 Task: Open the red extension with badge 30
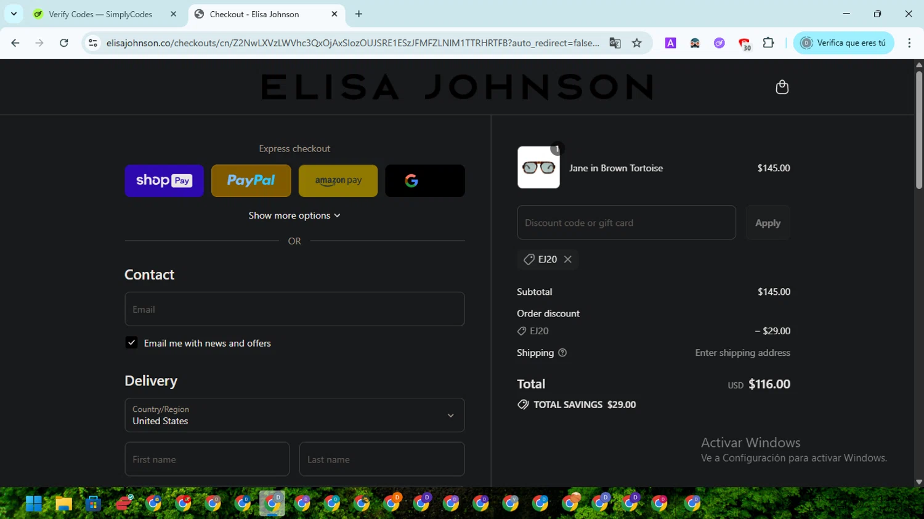[x=744, y=43]
